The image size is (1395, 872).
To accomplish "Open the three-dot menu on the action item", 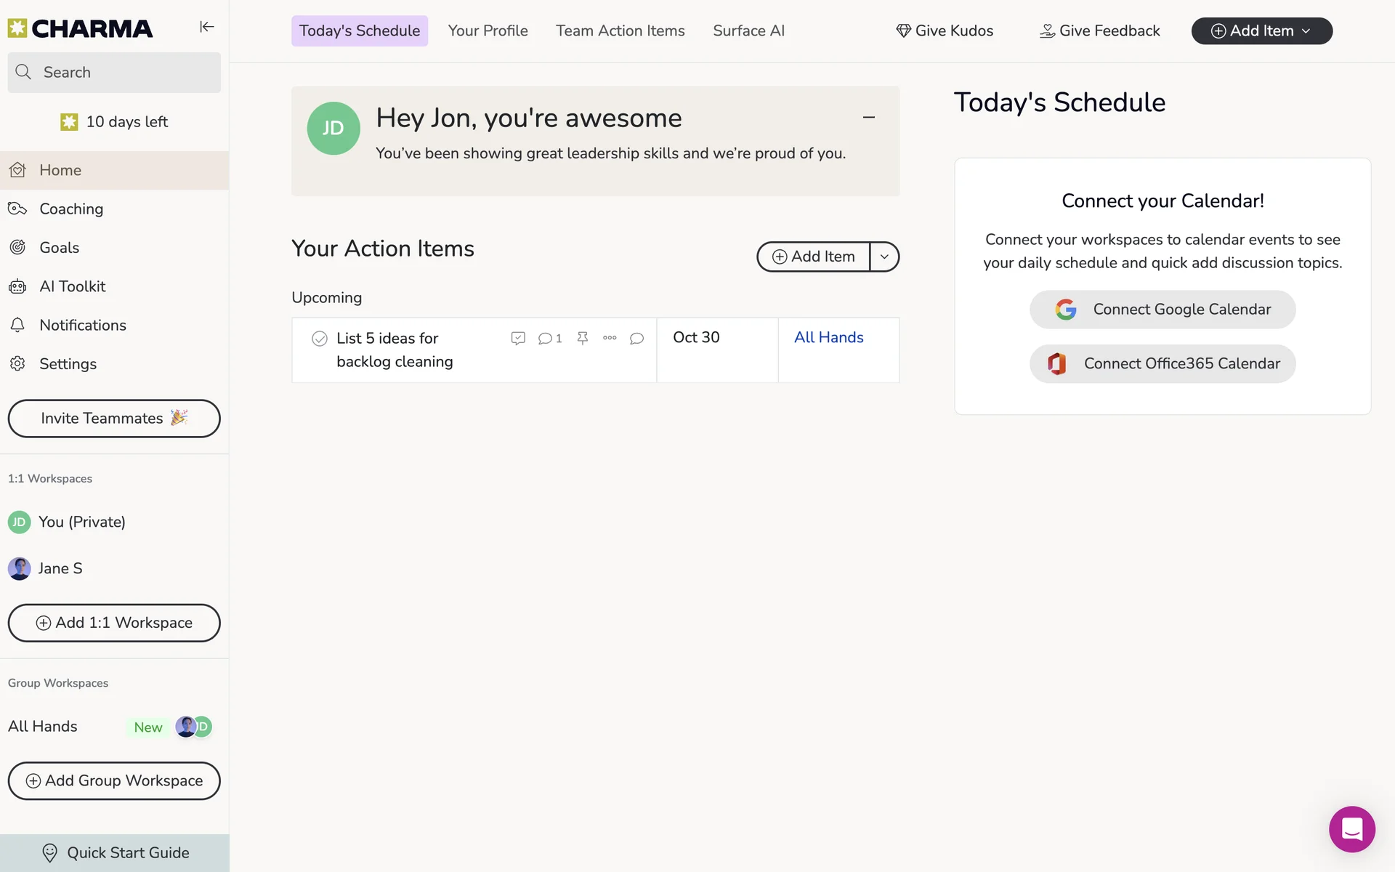I will tap(610, 338).
